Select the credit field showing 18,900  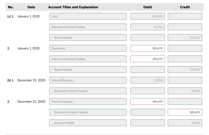(185, 123)
